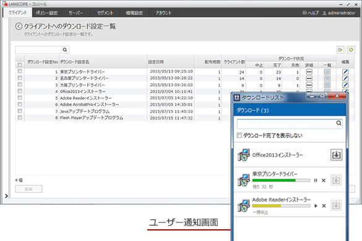This screenshot has height=241, width=362.
Task: Toggle the select-all checkbox in the table header
Action: pyautogui.click(x=20, y=65)
